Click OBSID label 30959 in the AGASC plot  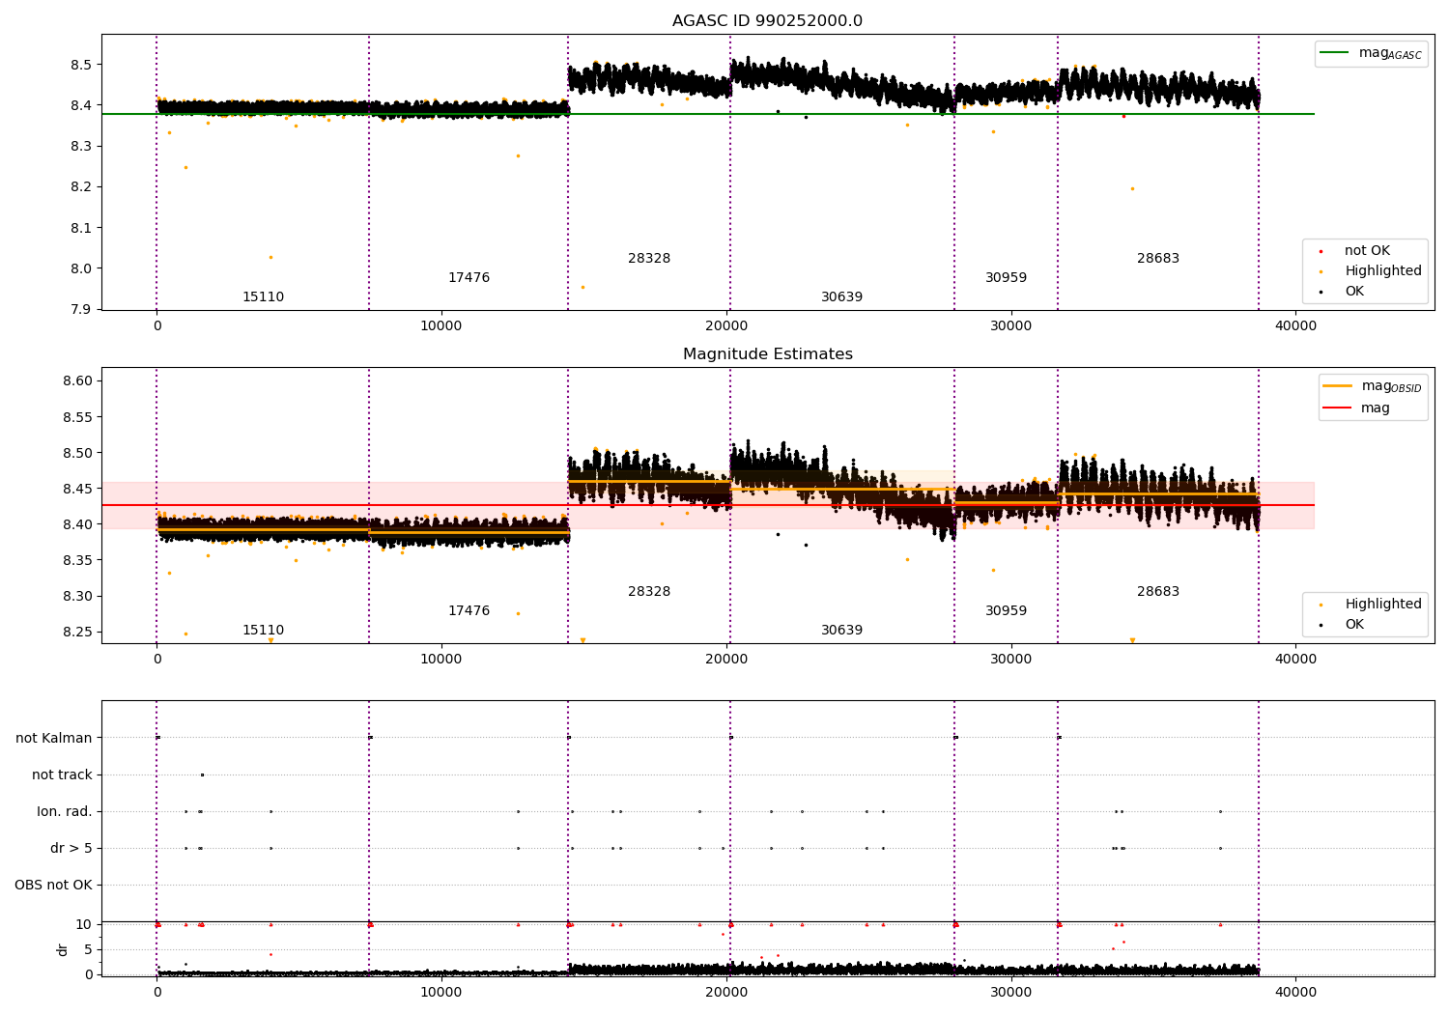click(x=1006, y=278)
